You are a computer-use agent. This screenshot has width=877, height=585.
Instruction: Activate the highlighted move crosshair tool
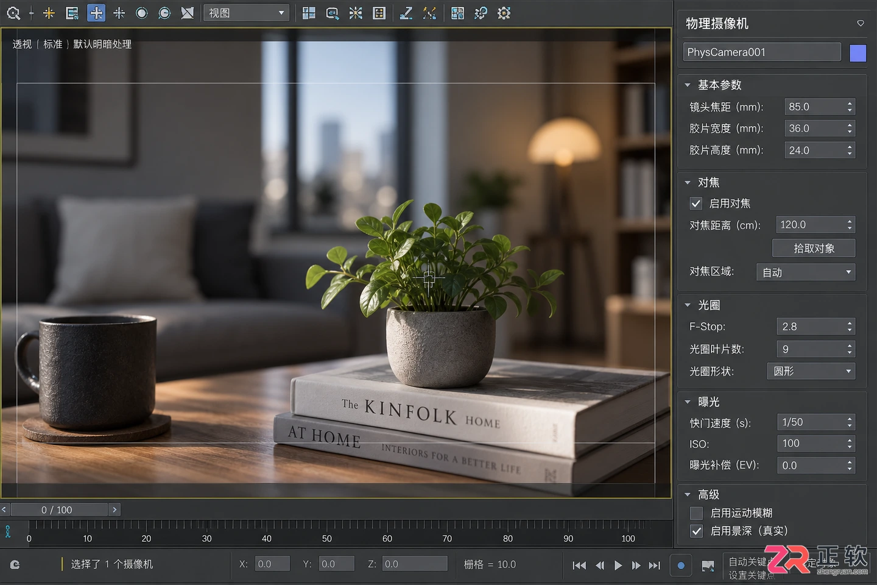96,13
